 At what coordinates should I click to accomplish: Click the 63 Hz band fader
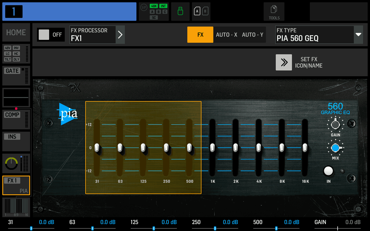pos(120,148)
